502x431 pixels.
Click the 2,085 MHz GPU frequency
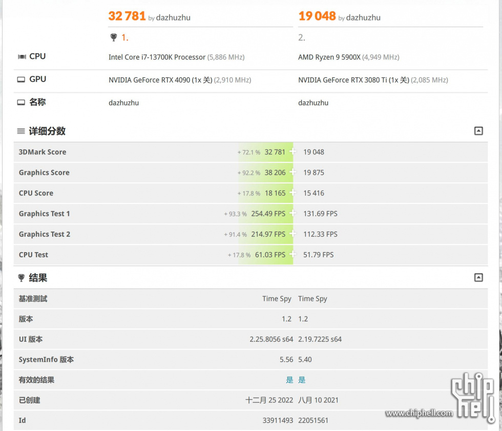click(430, 80)
